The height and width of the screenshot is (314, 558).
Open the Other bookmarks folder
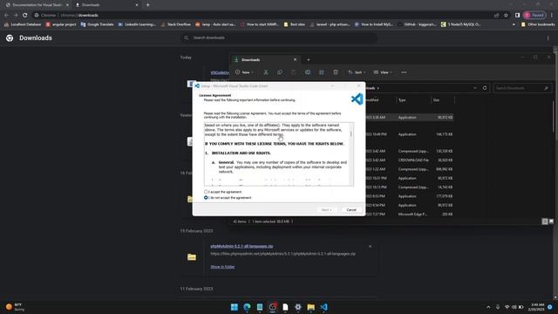pos(538,24)
